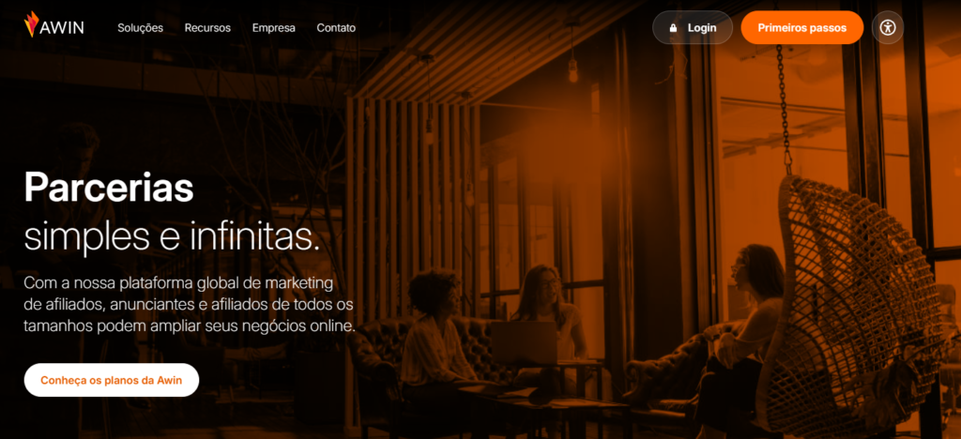
Task: Click the 'simples e infinitas.' heading line
Action: click(172, 235)
